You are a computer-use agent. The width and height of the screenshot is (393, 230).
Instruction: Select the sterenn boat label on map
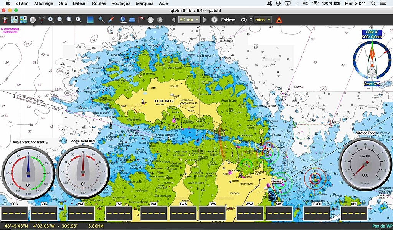tap(277, 181)
